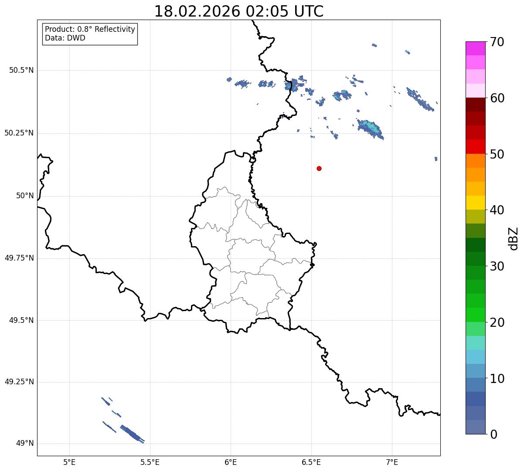Click the darkest green colorbar swatch near 34 dBZ
The image size is (524, 471).
pyautogui.click(x=475, y=245)
